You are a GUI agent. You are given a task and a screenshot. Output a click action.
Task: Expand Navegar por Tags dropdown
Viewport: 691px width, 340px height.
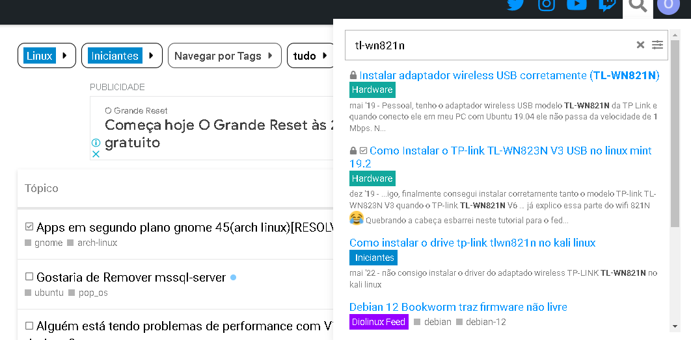point(224,56)
